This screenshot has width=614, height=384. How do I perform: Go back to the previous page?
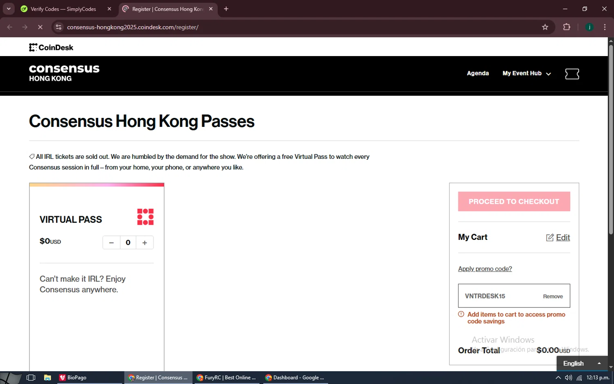[10, 27]
